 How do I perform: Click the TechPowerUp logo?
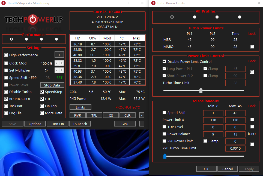click(x=34, y=20)
